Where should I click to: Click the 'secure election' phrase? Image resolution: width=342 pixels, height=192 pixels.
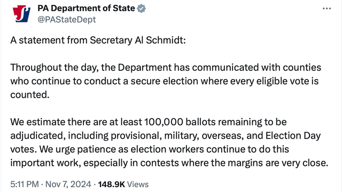(x=164, y=81)
